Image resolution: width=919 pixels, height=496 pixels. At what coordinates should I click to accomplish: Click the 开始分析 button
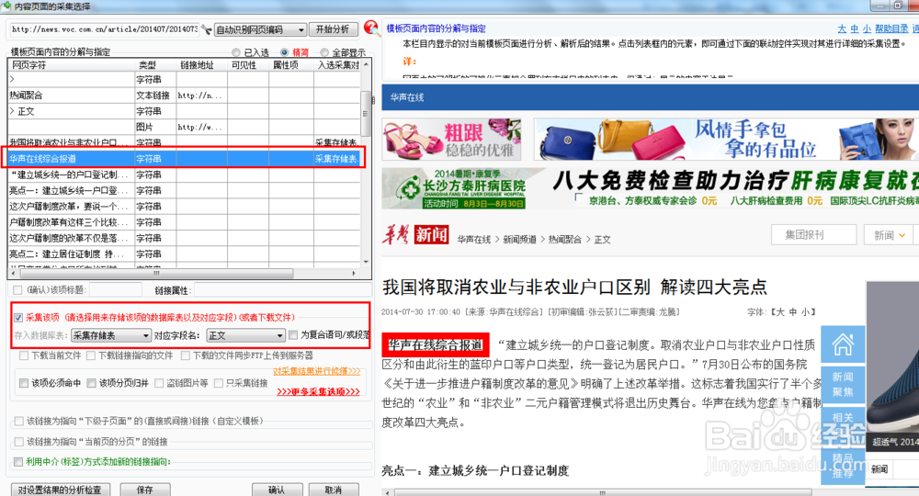(333, 29)
